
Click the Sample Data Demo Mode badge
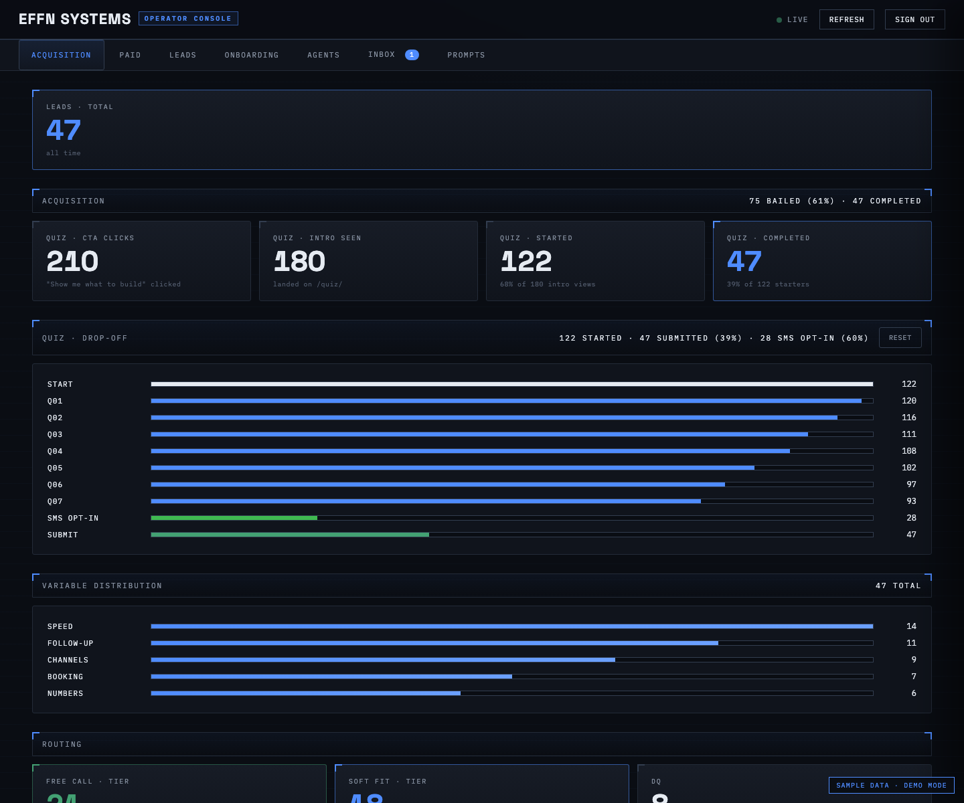(892, 786)
